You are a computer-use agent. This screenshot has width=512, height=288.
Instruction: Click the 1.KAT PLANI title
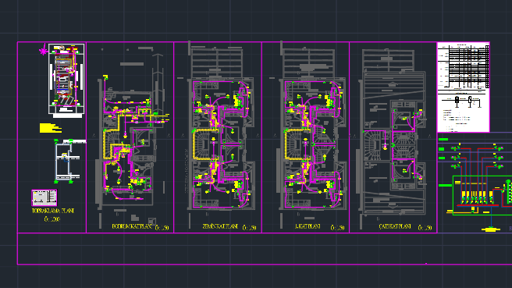point(308,226)
